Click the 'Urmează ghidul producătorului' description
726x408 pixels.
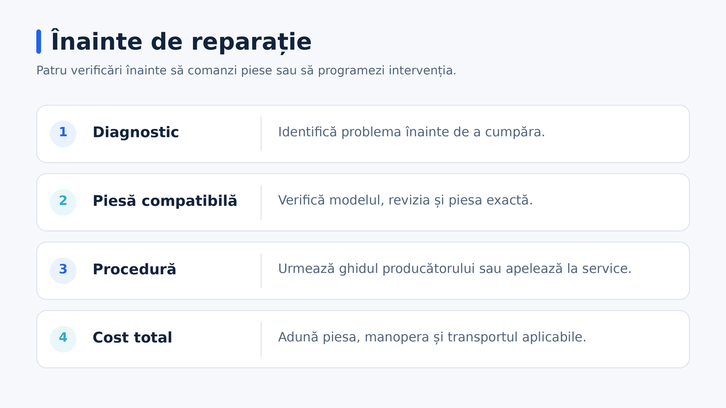coord(455,269)
